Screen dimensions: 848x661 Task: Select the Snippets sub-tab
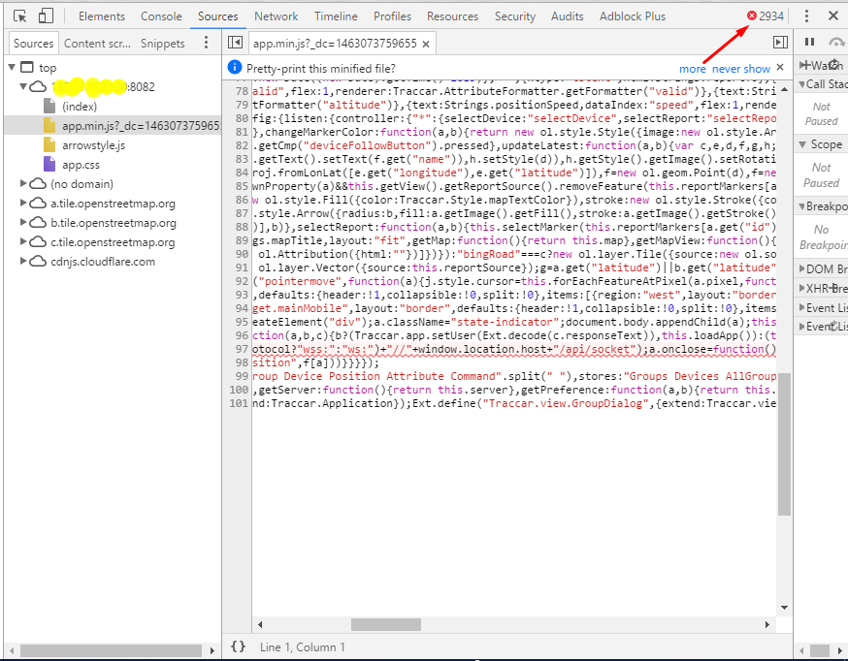pos(162,44)
